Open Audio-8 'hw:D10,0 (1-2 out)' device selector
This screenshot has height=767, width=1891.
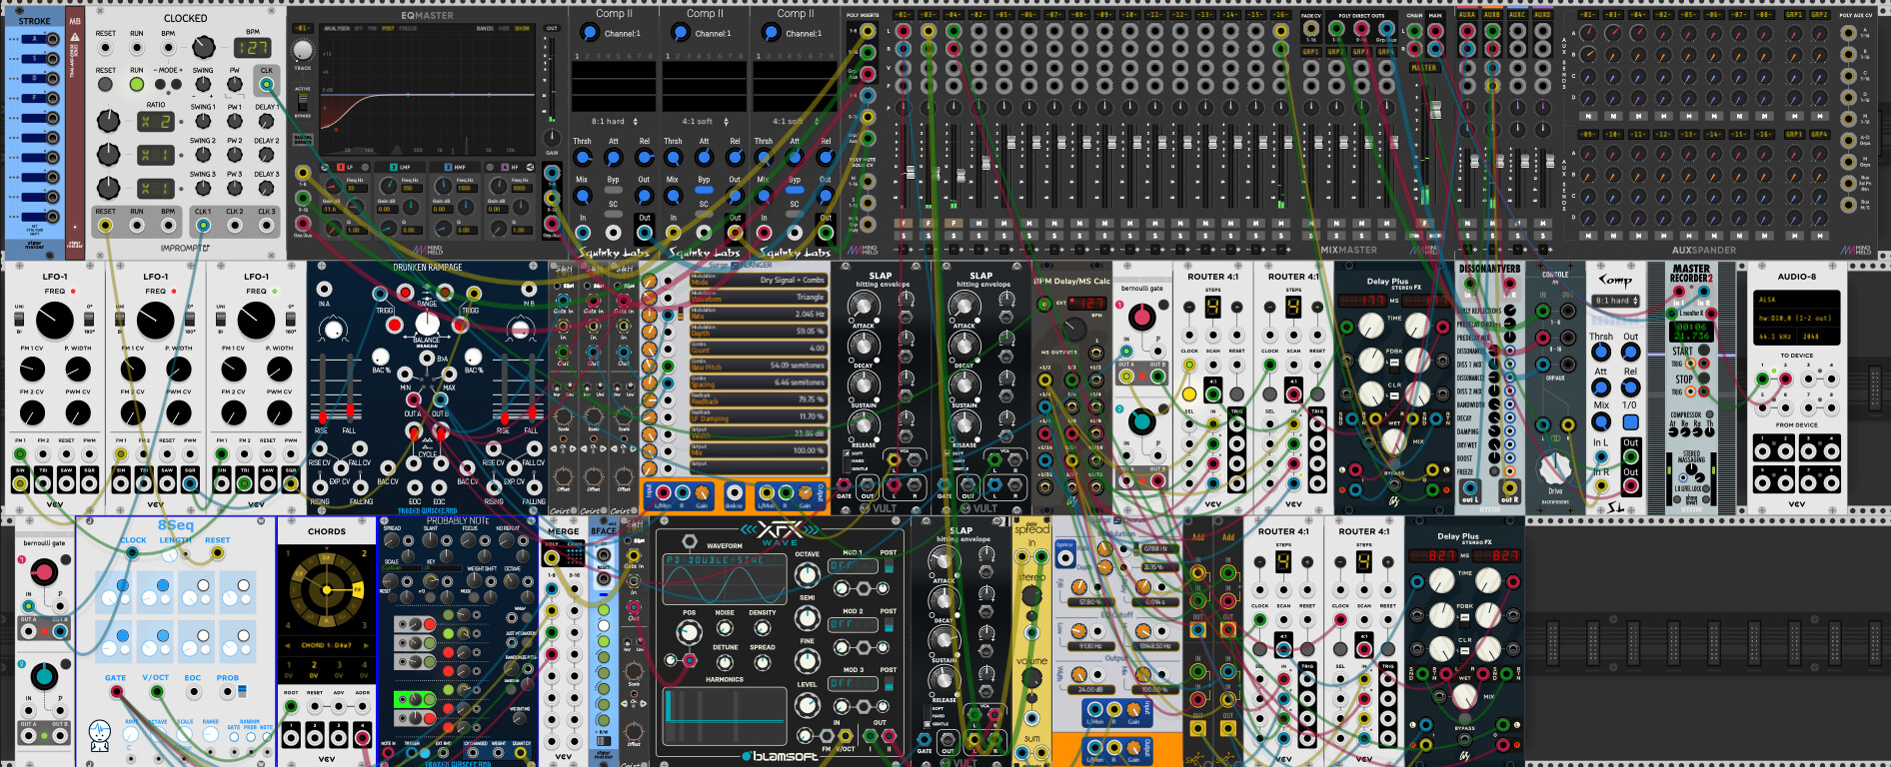1797,319
